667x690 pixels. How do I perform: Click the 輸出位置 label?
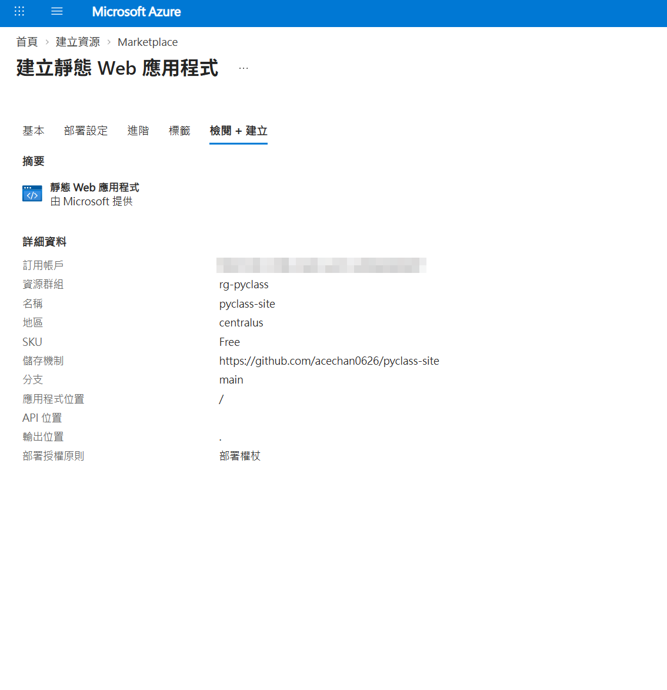click(43, 437)
